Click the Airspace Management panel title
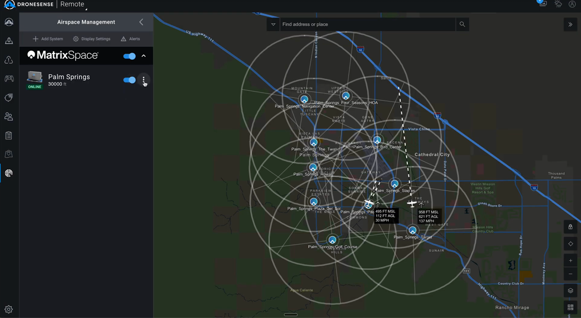Viewport: 581px width, 318px height. (86, 22)
